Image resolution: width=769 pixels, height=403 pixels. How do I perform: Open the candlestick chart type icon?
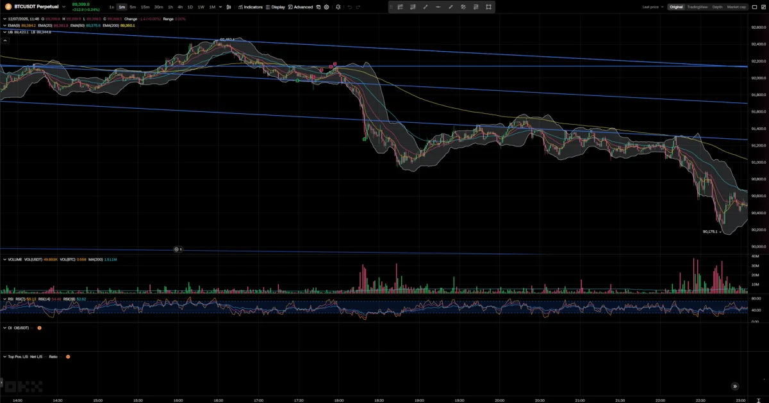(229, 7)
